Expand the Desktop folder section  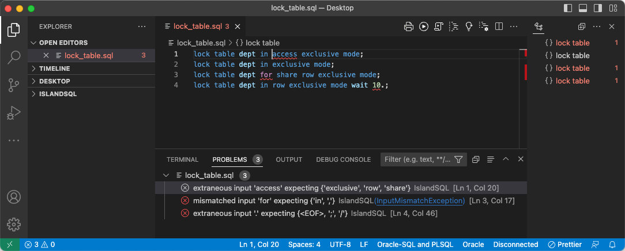[x=91, y=81]
